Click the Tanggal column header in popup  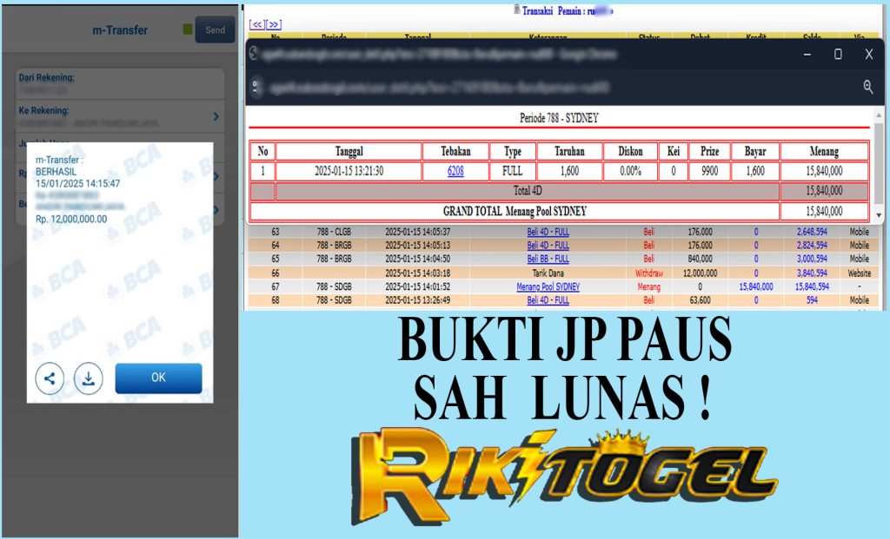tap(349, 151)
